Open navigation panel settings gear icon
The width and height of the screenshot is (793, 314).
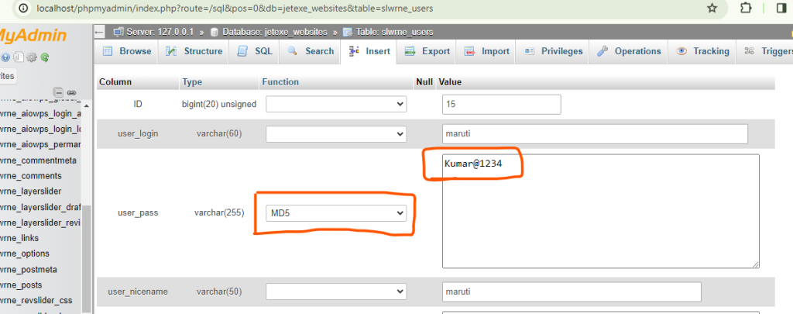31,57
